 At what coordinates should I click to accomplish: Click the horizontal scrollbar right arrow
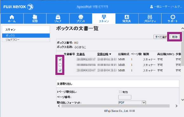click(x=176, y=106)
